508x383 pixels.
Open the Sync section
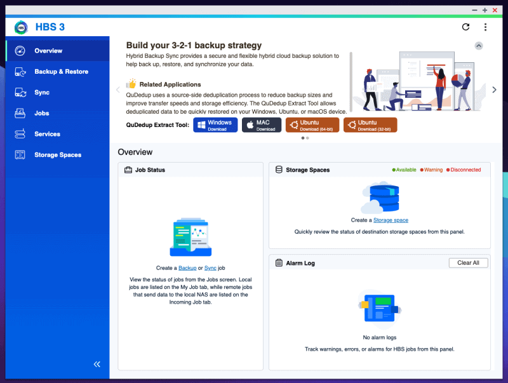(x=58, y=92)
